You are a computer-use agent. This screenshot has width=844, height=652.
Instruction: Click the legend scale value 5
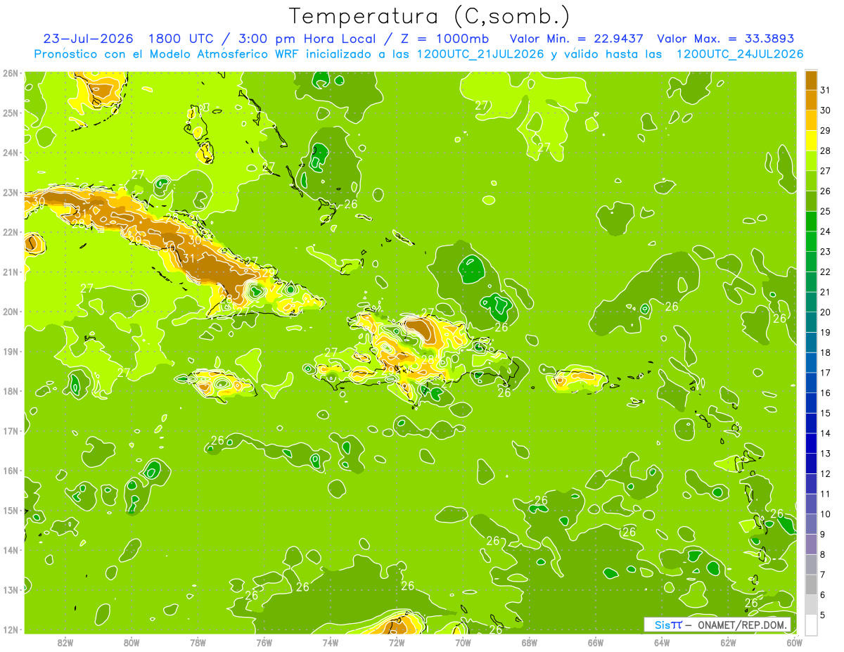coord(822,615)
